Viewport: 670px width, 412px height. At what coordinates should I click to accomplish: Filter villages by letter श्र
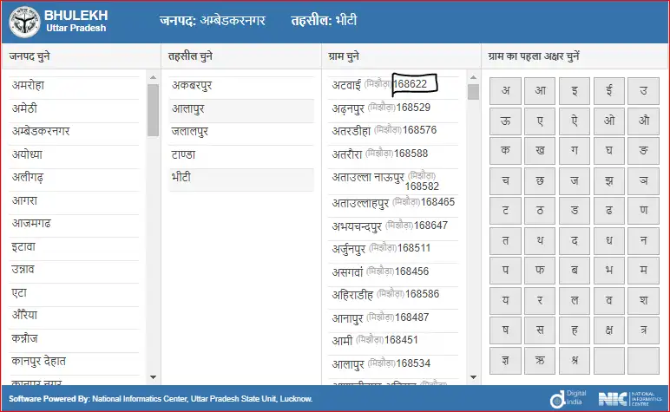[575, 361]
